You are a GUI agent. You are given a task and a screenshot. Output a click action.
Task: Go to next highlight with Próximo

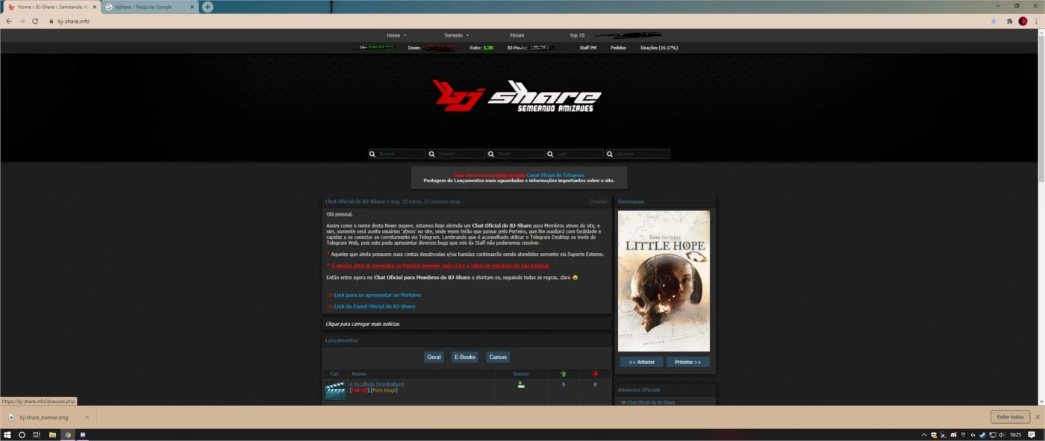687,362
